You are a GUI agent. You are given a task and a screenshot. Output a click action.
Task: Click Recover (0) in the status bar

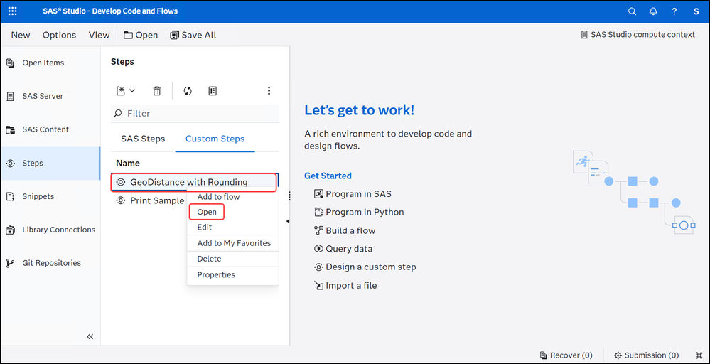[x=566, y=355]
